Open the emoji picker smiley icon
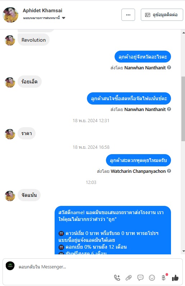Viewport: 185px width, 286px height. pos(152,278)
